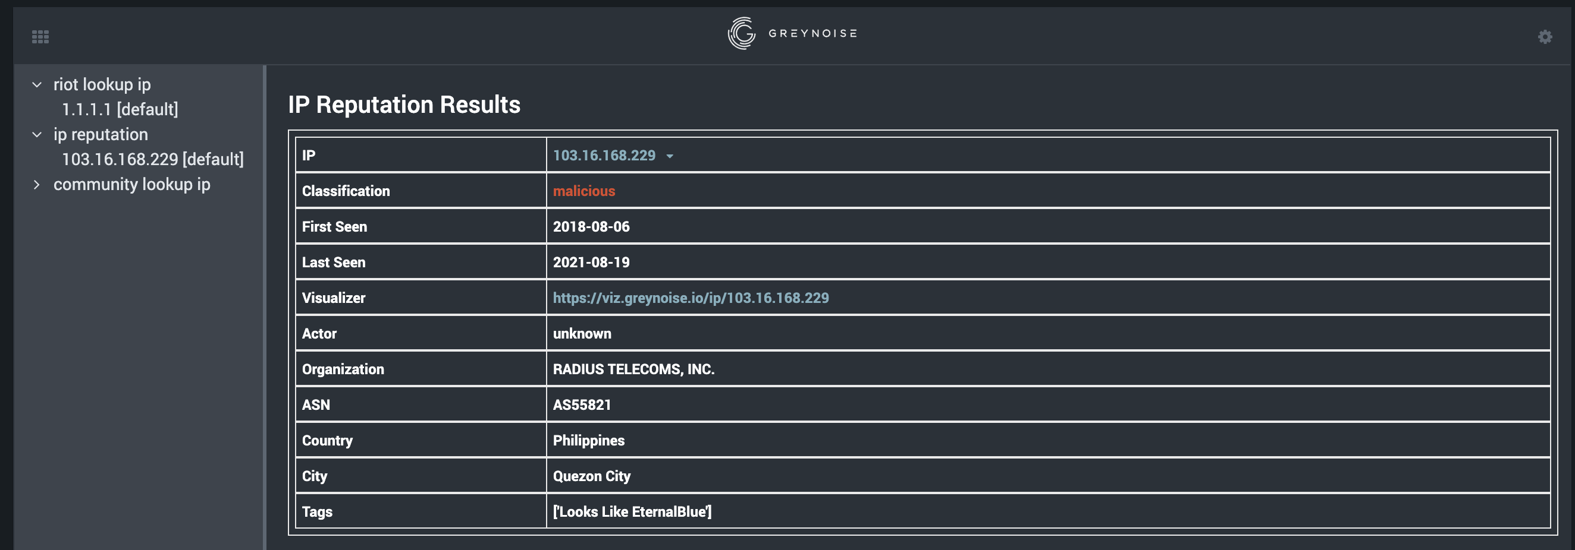The height and width of the screenshot is (550, 1575).
Task: Click the First Seen row label
Action: pyautogui.click(x=334, y=227)
